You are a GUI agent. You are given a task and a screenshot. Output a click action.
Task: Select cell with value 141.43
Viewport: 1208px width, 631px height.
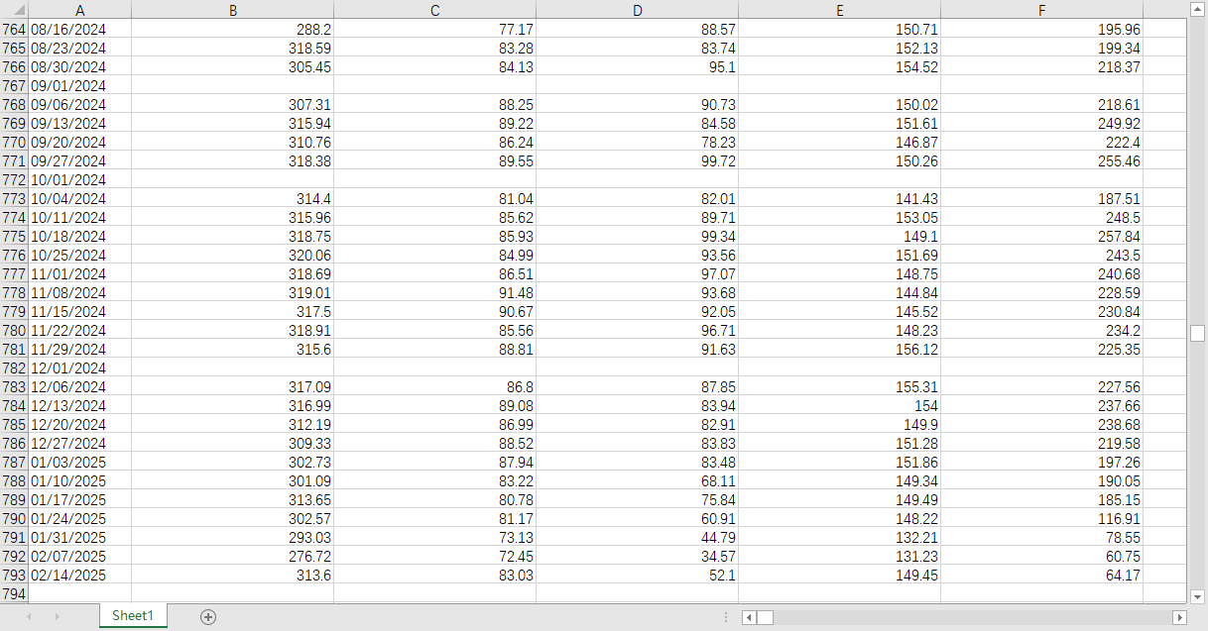point(839,199)
